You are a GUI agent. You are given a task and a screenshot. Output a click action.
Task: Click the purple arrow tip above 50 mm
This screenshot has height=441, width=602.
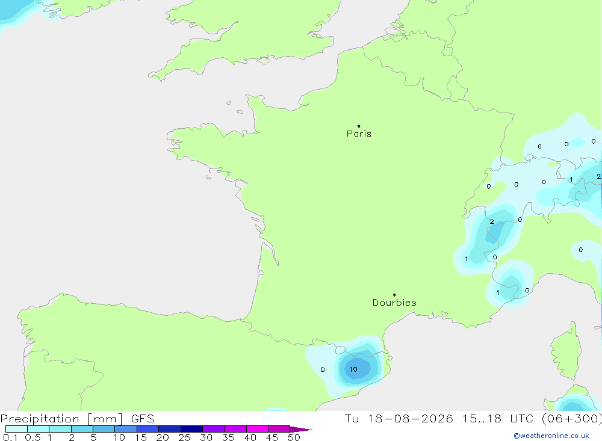pyautogui.click(x=300, y=429)
